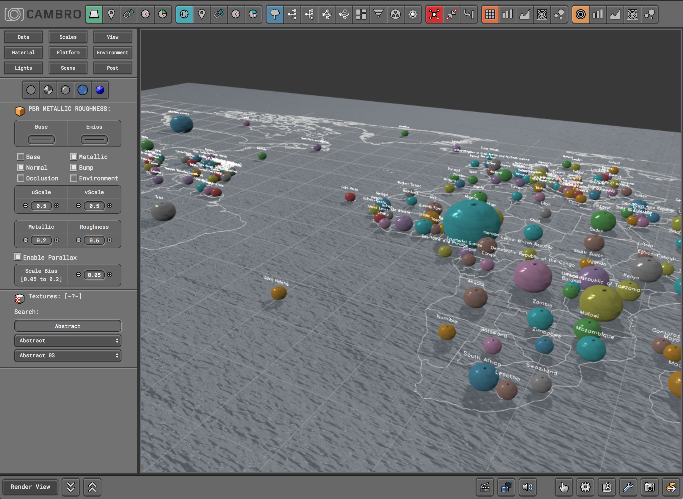Decrease the Roughness value

click(79, 240)
